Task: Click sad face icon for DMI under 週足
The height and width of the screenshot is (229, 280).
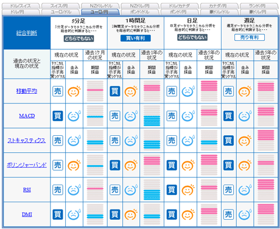Action: coord(245,214)
